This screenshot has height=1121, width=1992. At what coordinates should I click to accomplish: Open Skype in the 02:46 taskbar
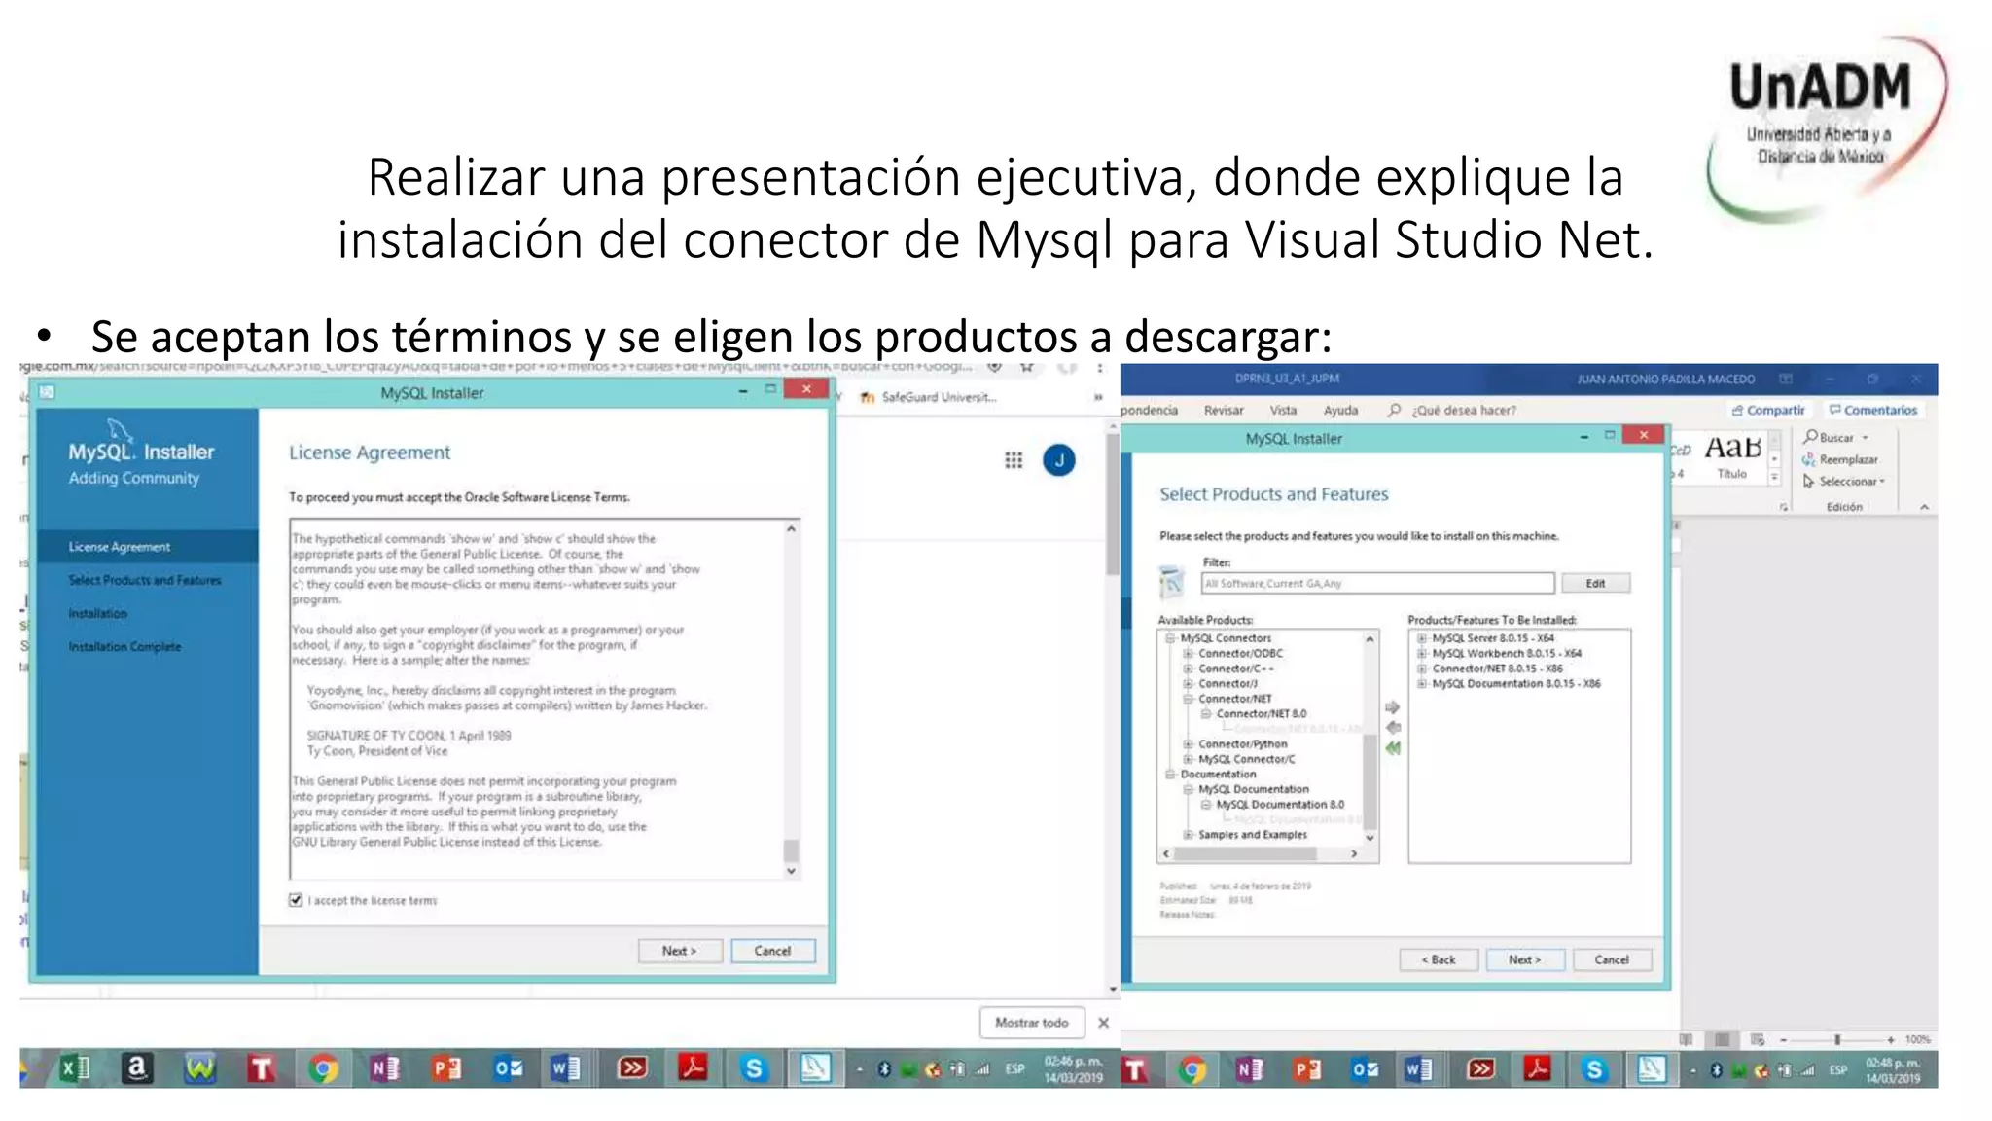point(754,1069)
